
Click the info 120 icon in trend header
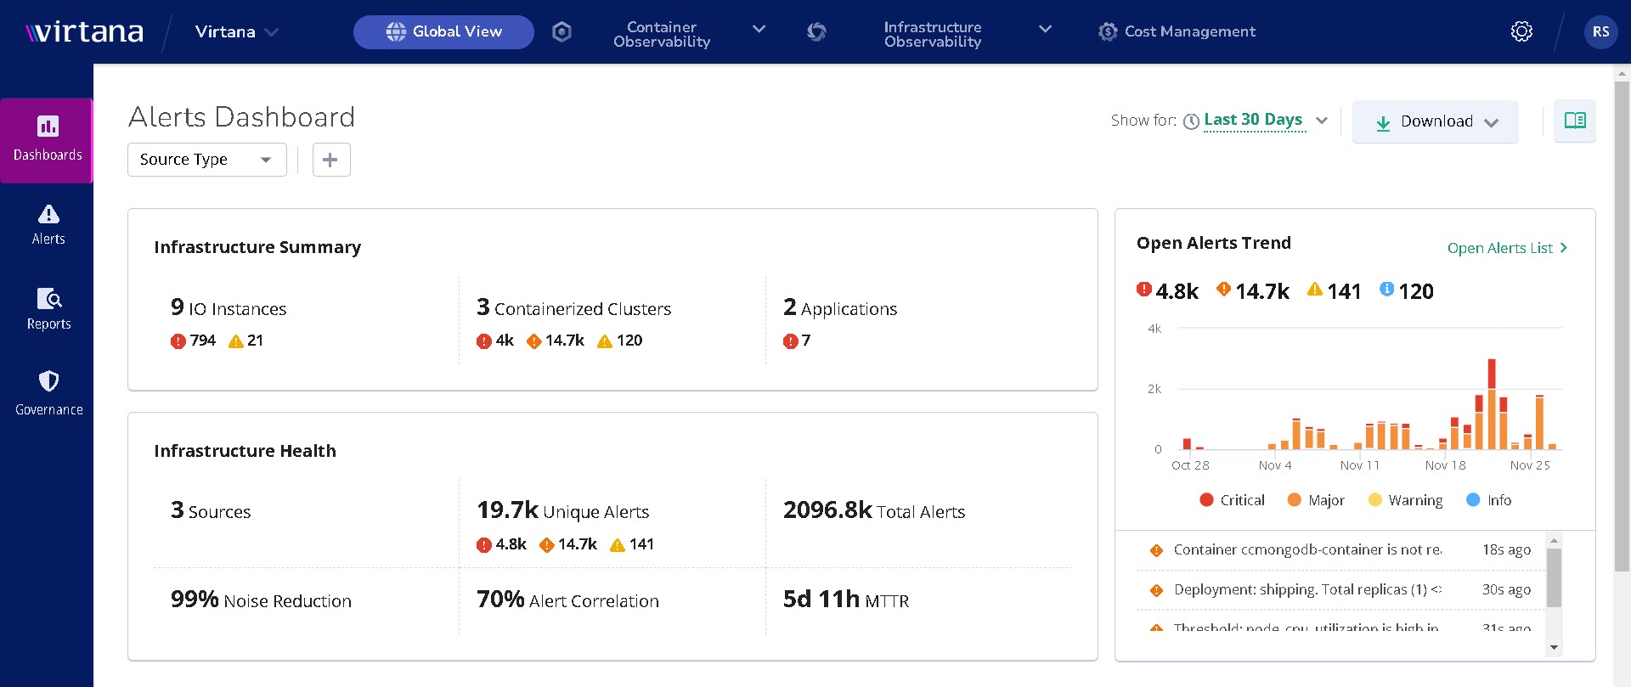pos(1386,289)
